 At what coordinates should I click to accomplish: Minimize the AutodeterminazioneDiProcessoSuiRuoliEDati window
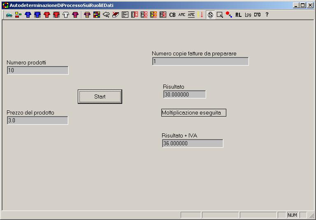296,5
